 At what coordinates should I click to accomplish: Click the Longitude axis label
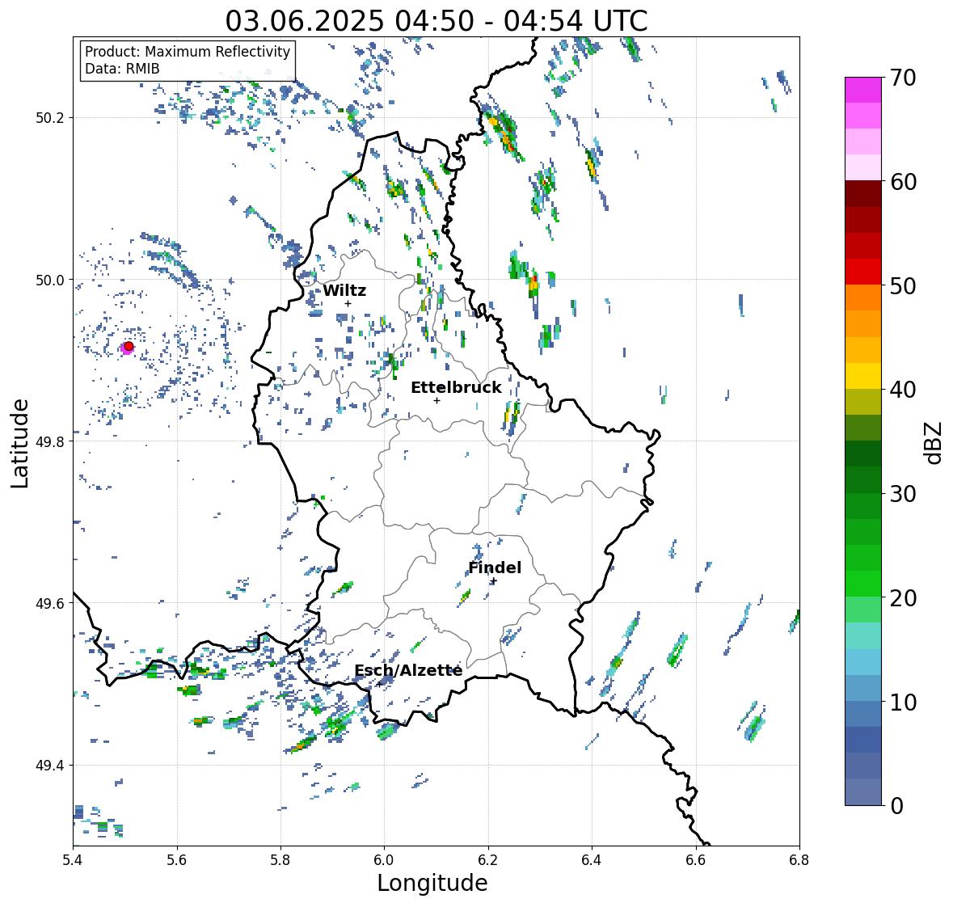(x=432, y=883)
